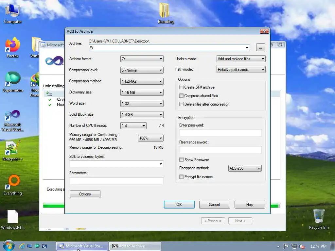Viewport: 335px width, 251px height.
Task: Open the Archive format dropdown
Action: [142, 59]
